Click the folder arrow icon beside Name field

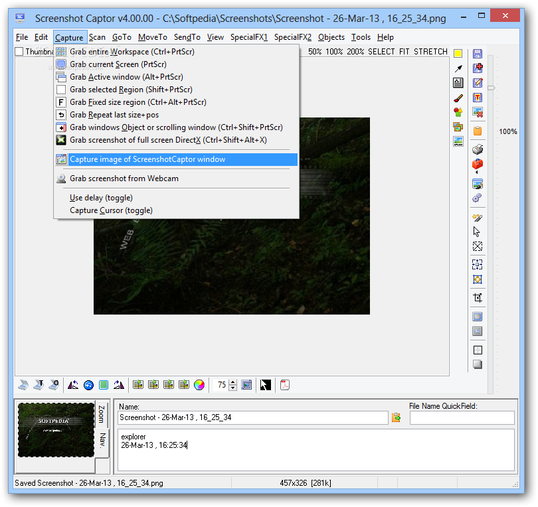pyautogui.click(x=397, y=417)
